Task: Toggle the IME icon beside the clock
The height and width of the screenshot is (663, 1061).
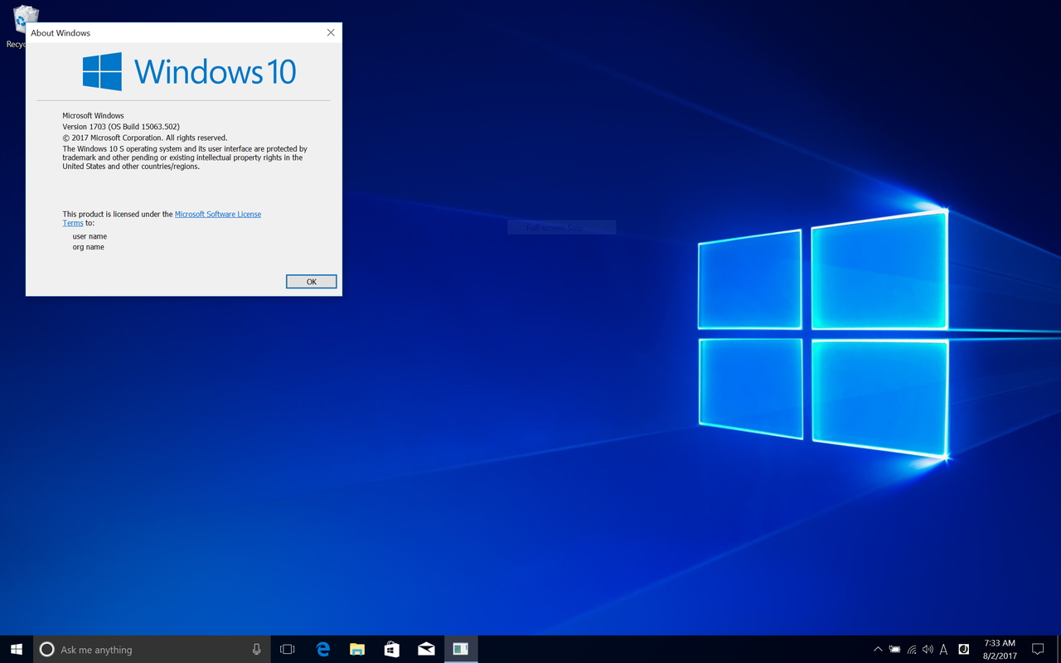Action: (x=962, y=649)
